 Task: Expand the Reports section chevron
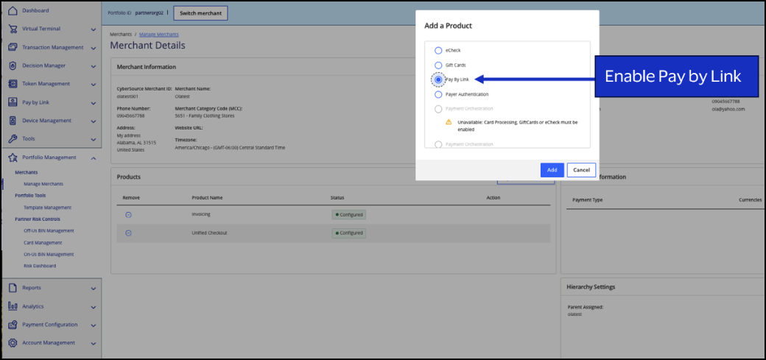94,289
